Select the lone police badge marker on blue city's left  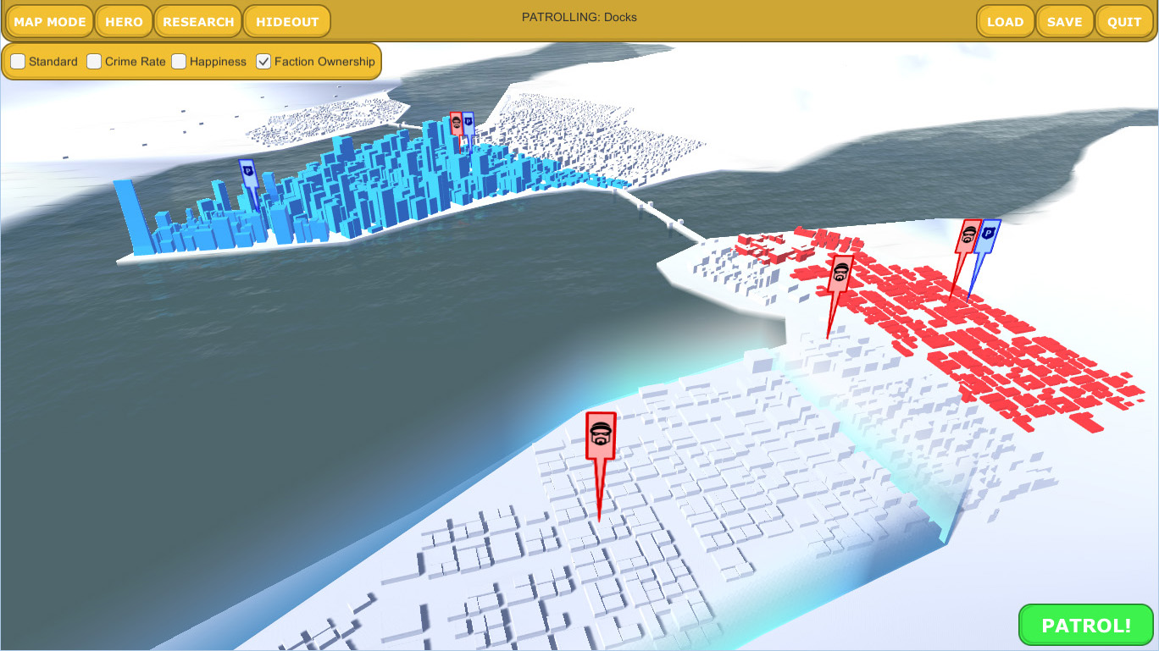point(247,173)
